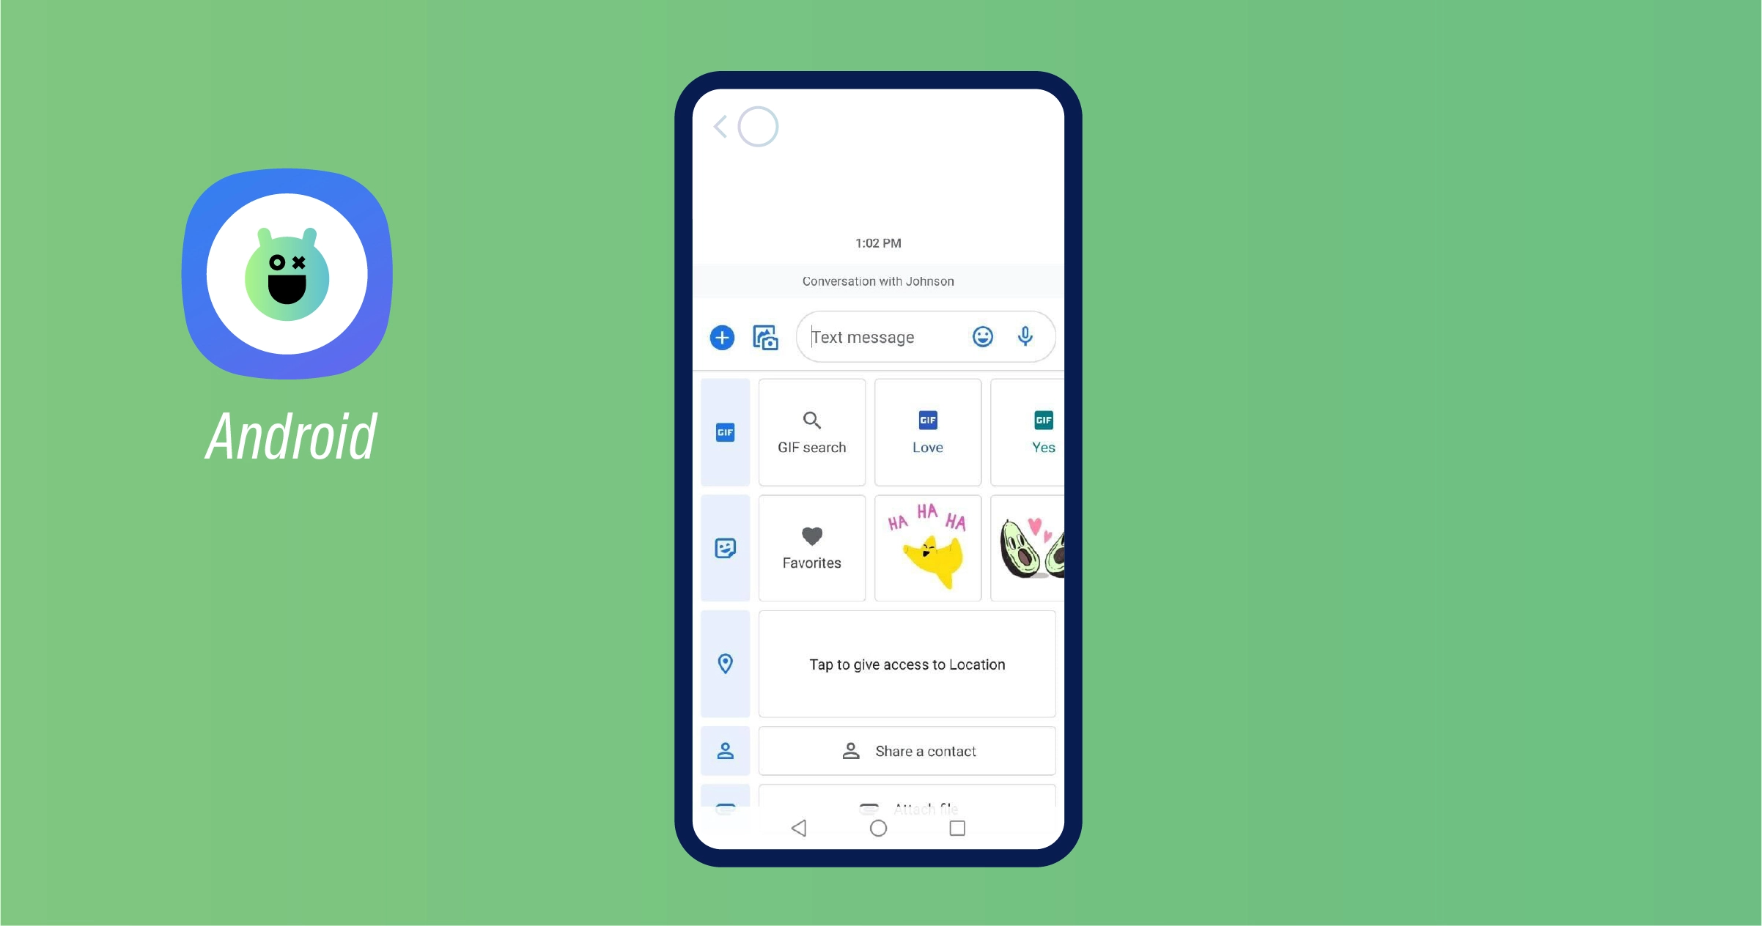1762x926 pixels.
Task: Open GIF search panel
Action: click(811, 431)
